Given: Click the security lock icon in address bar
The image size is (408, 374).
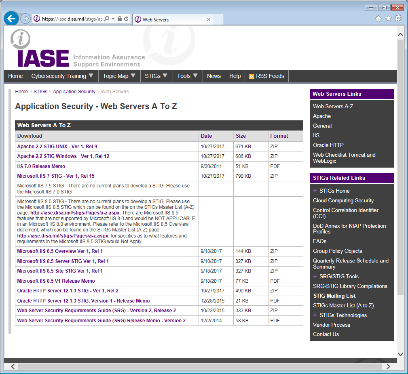Looking at the screenshot, I should [119, 19].
